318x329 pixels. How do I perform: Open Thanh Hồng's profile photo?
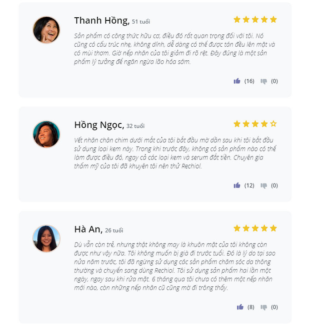point(46,30)
